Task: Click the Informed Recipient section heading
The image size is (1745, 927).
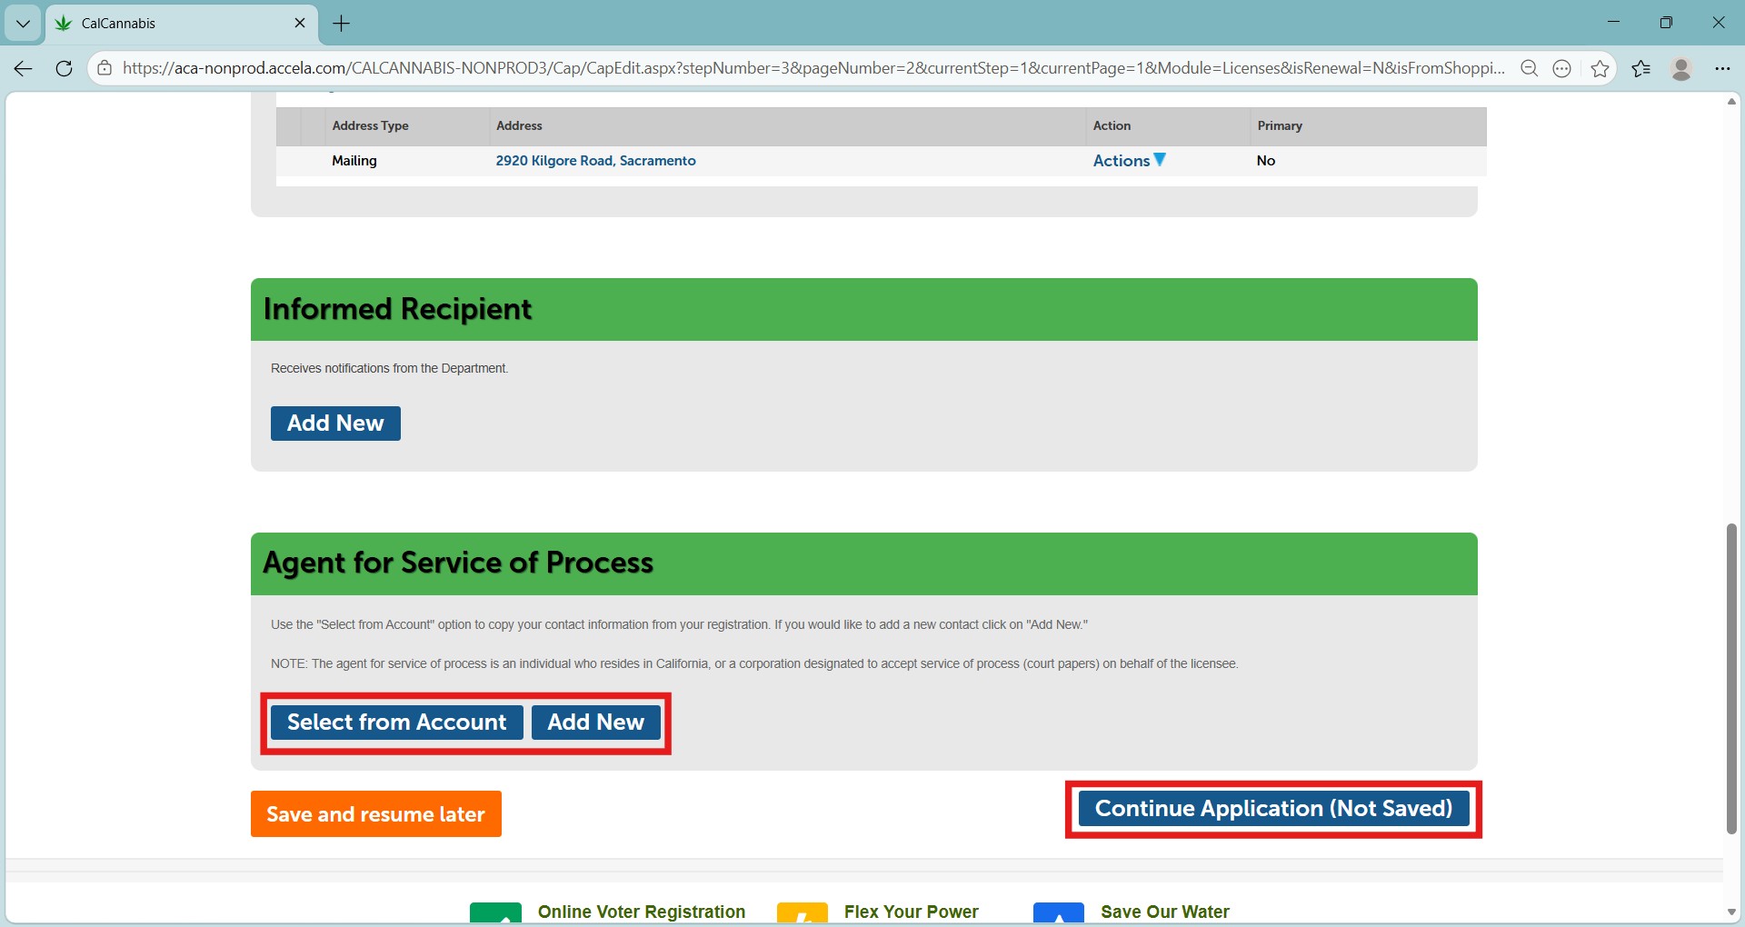Action: [397, 310]
